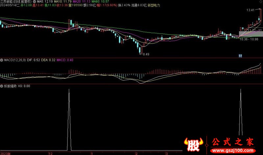Viewport: 263px width, 155px height.
Task: Click the MACD(12,26,9) indicator title
Action: point(15,60)
